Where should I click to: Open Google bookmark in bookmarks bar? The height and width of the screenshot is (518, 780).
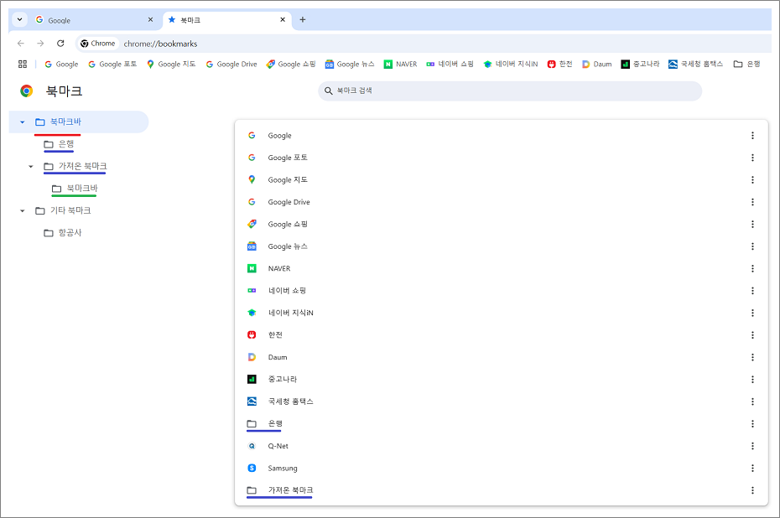[61, 65]
